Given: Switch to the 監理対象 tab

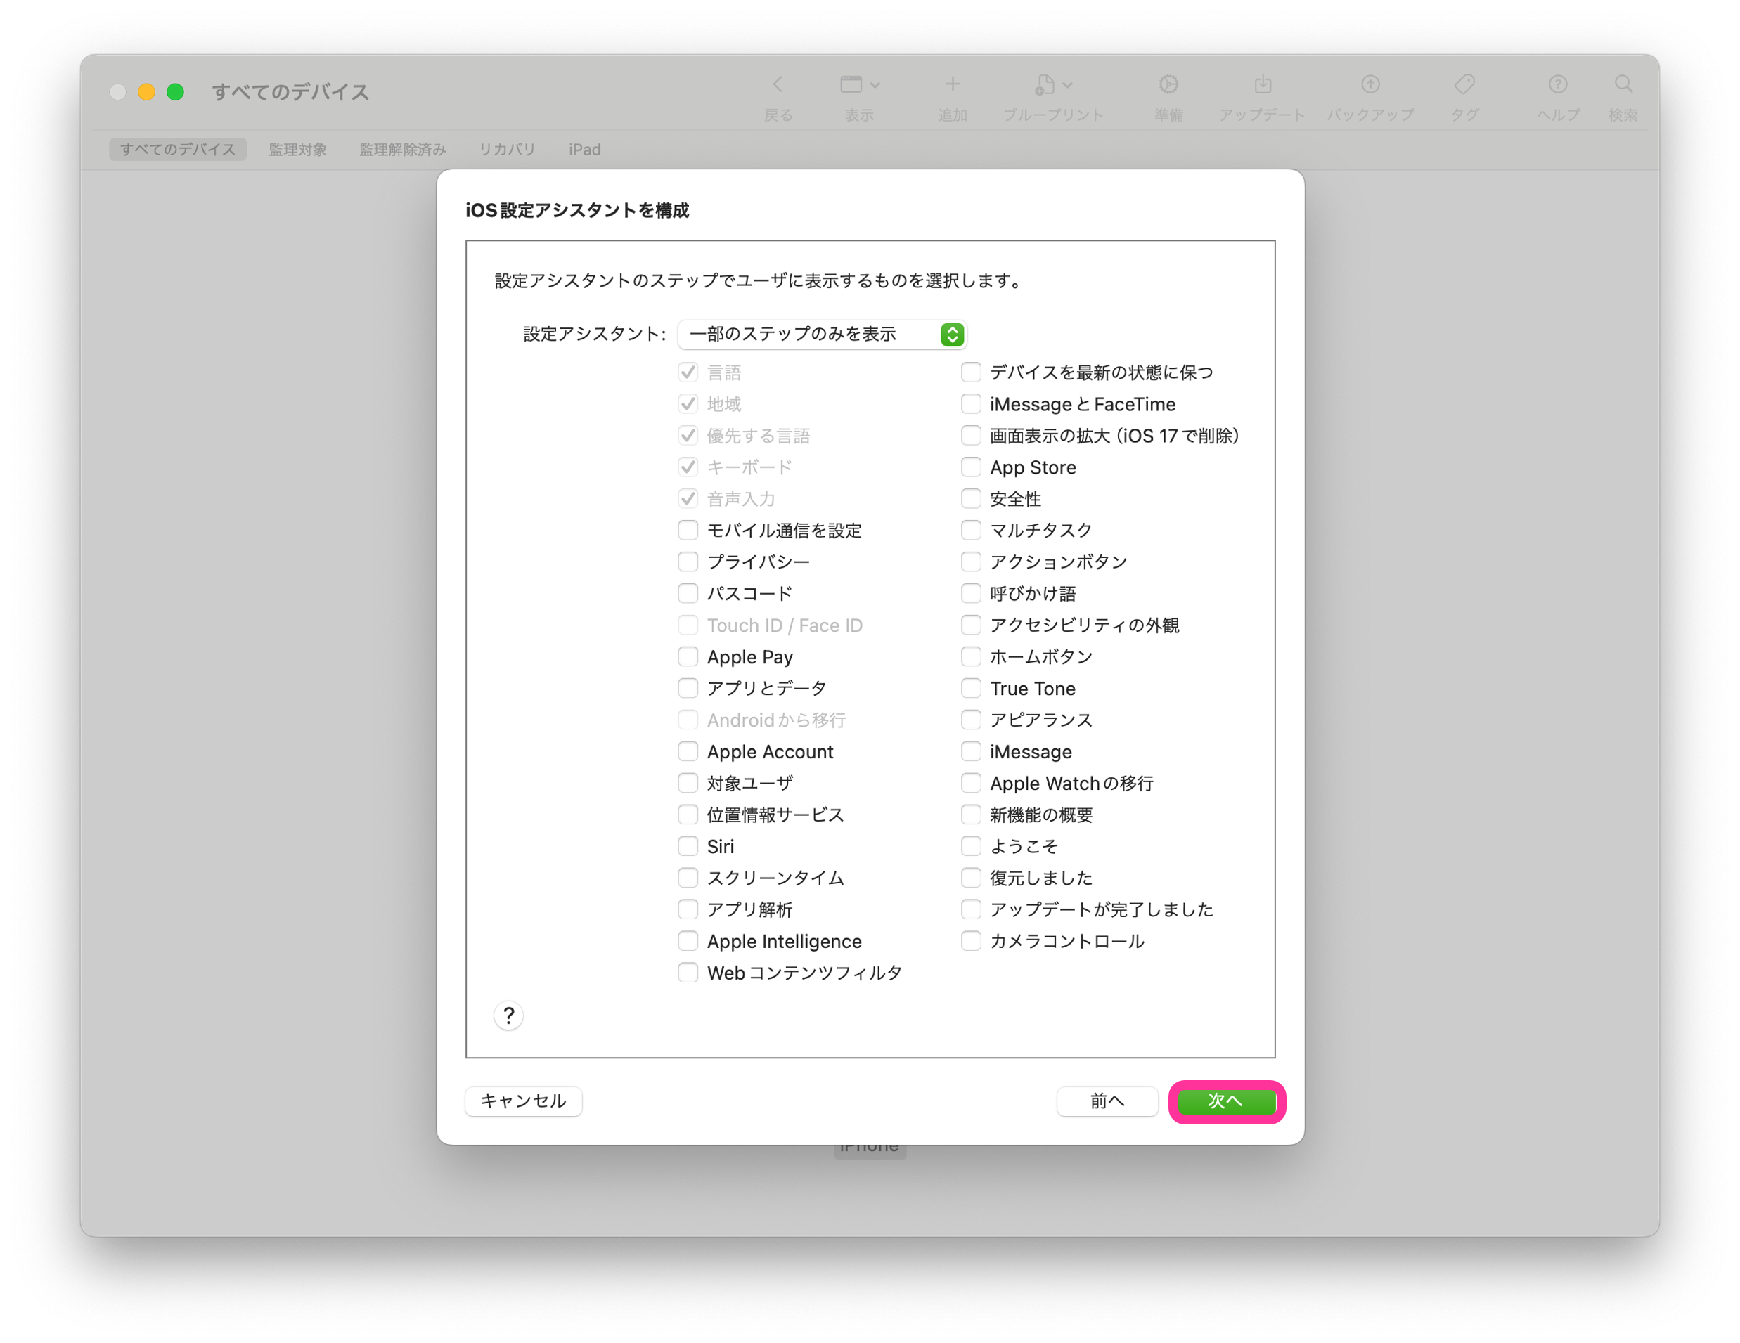Looking at the screenshot, I should [297, 150].
